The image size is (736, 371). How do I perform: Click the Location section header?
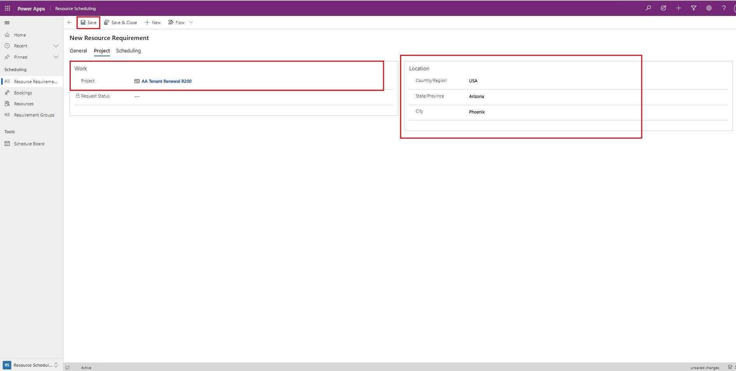(x=419, y=68)
